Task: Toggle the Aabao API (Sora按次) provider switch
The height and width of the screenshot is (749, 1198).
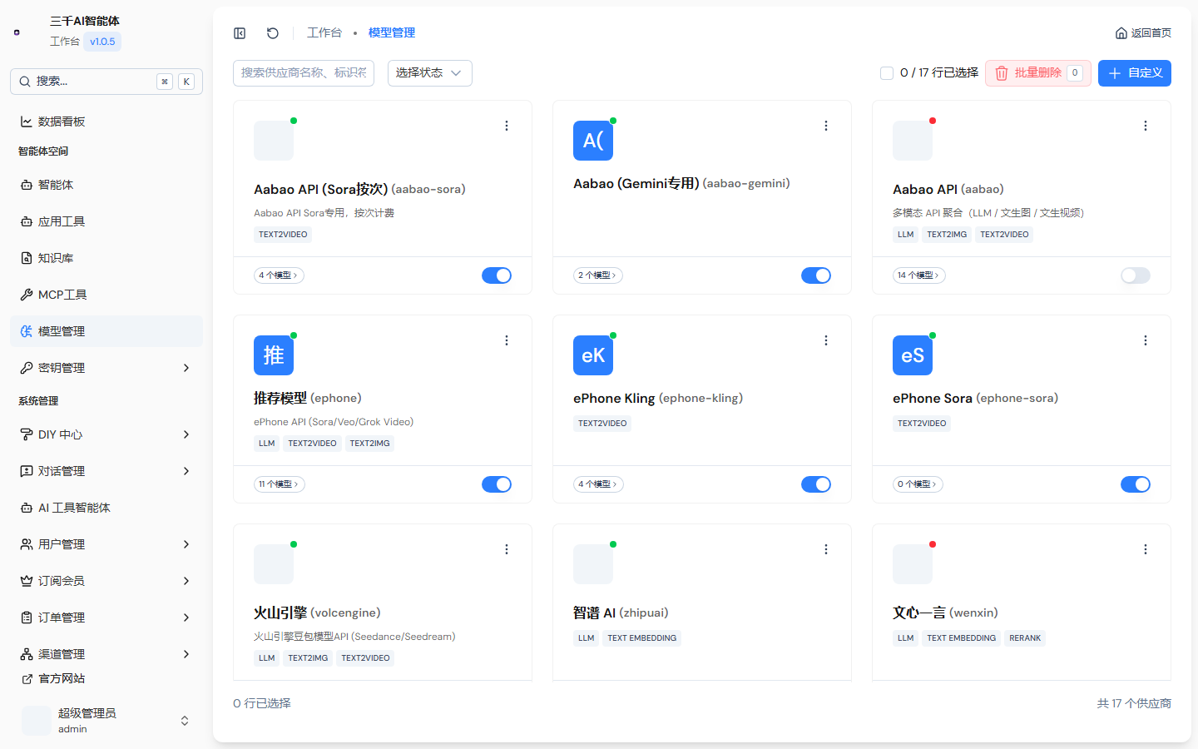Action: (x=497, y=275)
